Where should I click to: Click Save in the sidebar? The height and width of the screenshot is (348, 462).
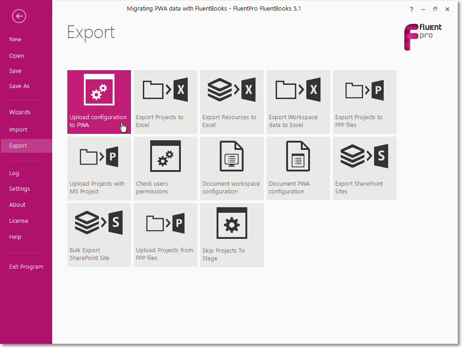click(x=15, y=71)
